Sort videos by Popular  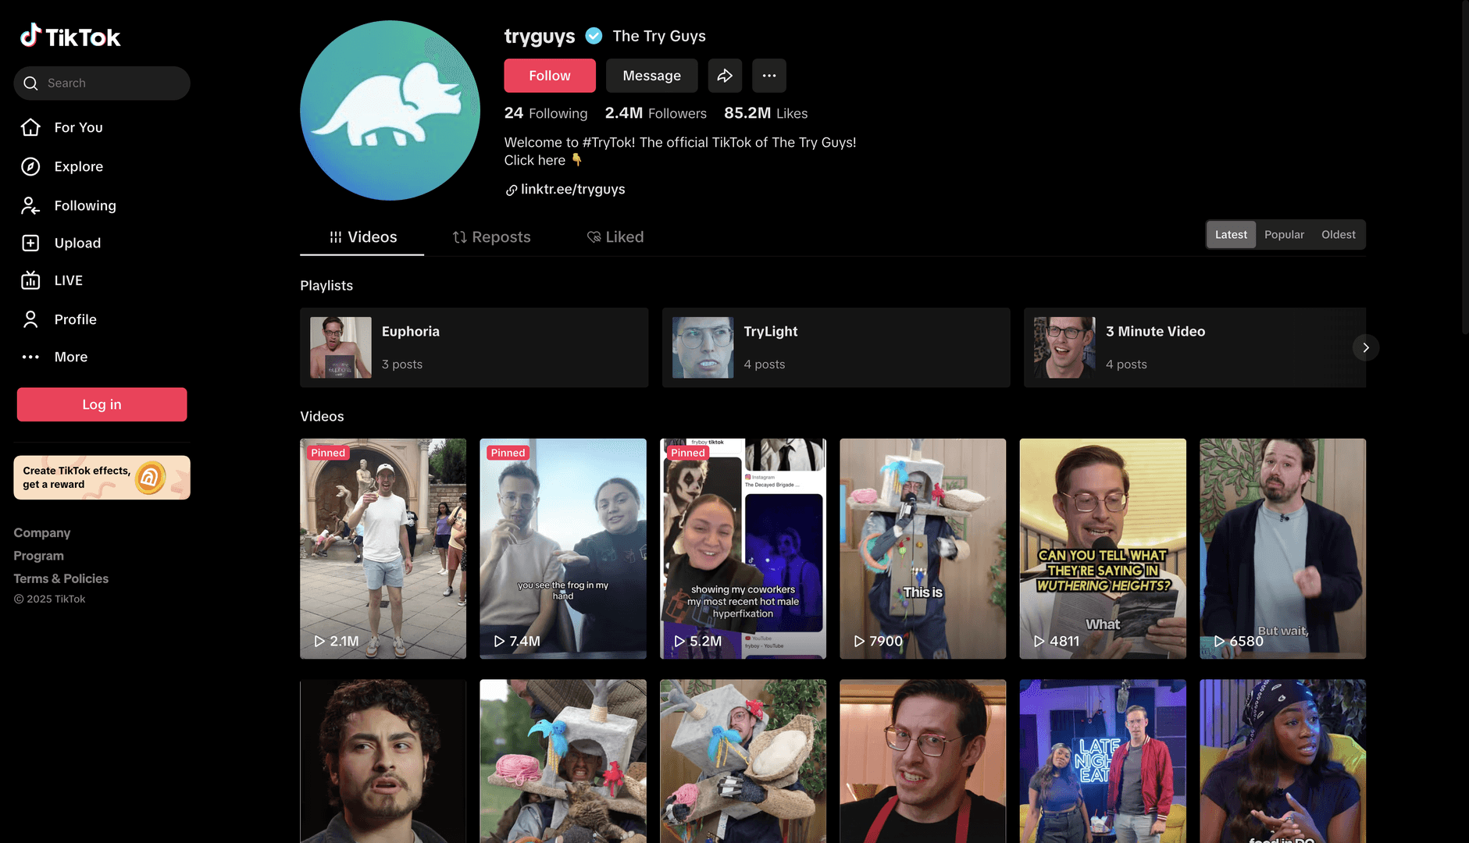[x=1284, y=234]
